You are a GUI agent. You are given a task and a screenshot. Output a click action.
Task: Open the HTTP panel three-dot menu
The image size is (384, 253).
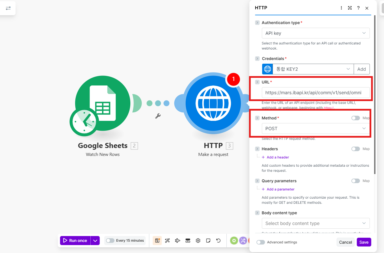pyautogui.click(x=341, y=8)
